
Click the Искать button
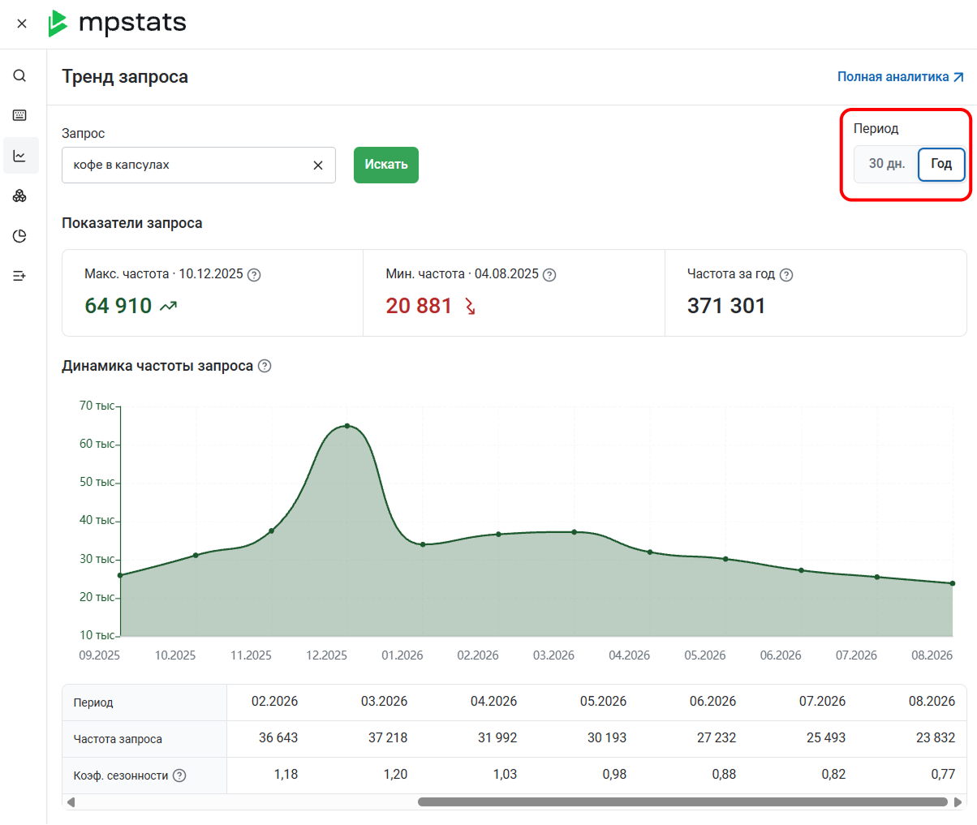tap(386, 165)
